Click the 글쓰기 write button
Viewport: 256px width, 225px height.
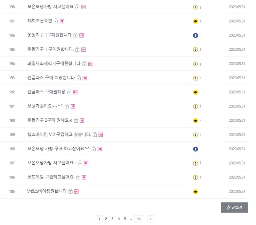click(234, 207)
